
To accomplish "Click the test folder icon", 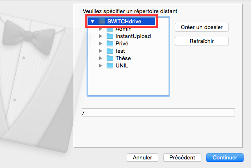I will [x=110, y=51].
